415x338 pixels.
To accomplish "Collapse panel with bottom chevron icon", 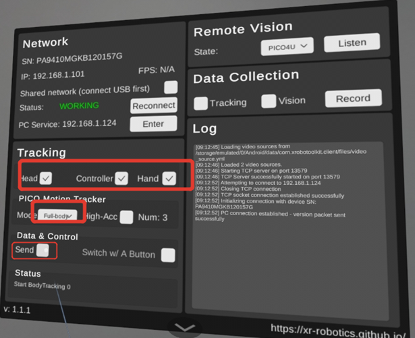I will coord(185,328).
